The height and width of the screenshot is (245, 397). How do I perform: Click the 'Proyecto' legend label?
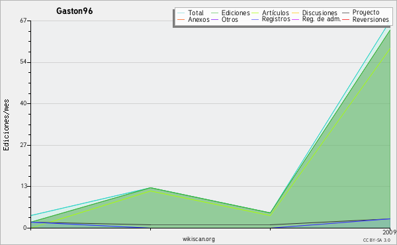pyautogui.click(x=366, y=13)
